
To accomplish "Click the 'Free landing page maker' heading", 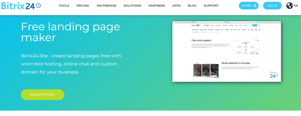I will click(71, 32).
